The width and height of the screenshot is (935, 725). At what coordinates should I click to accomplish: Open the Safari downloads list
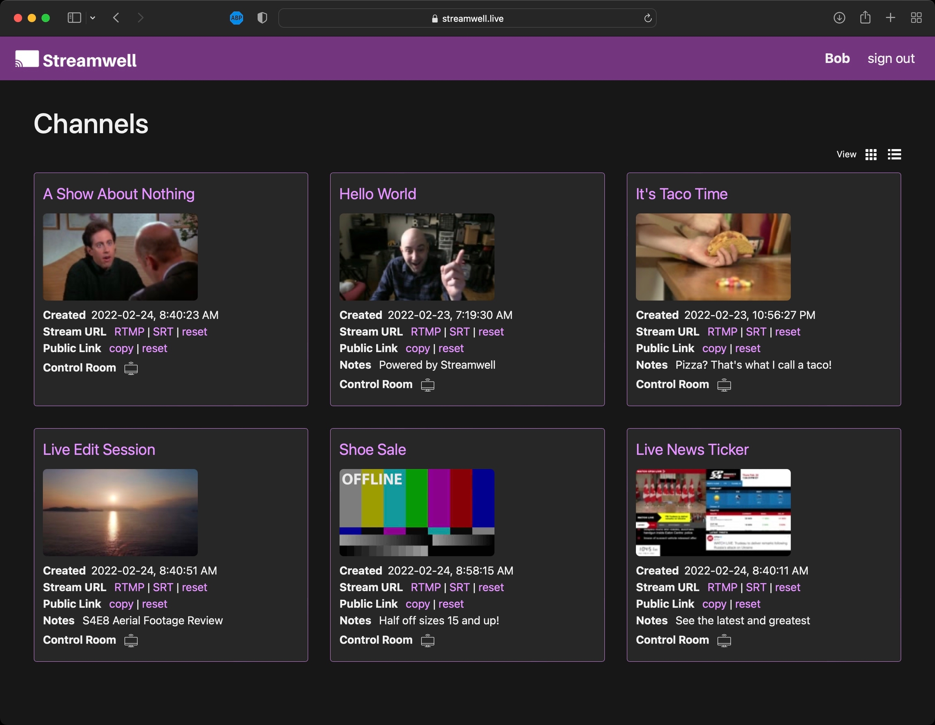pos(839,18)
